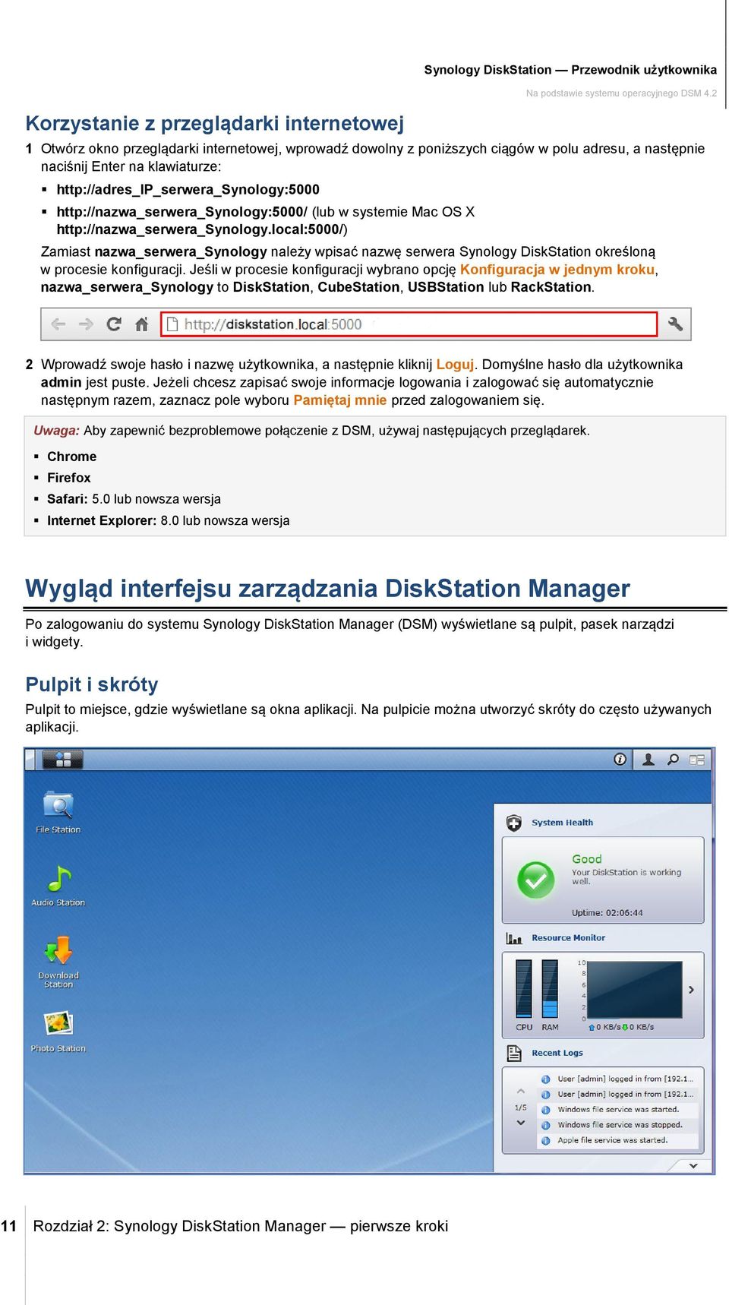Viewport: 729px width, 1305px height.
Task: Click the DSM information icon
Action: [620, 759]
